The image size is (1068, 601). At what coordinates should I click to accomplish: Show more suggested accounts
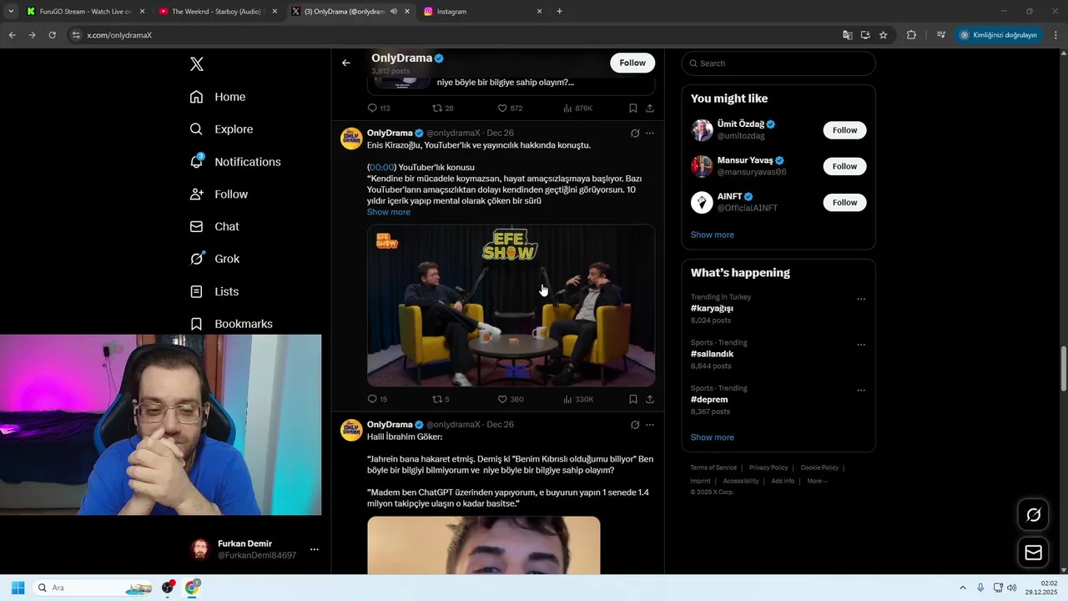point(713,235)
